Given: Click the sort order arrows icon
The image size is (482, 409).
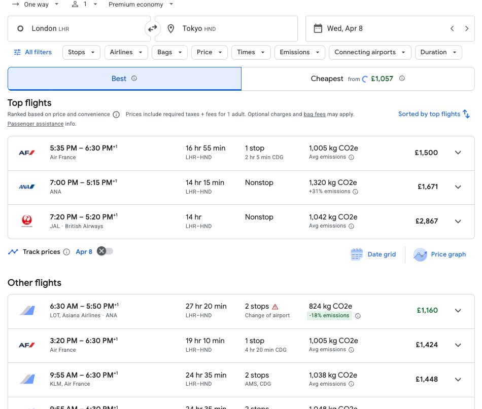Looking at the screenshot, I should click(x=466, y=114).
